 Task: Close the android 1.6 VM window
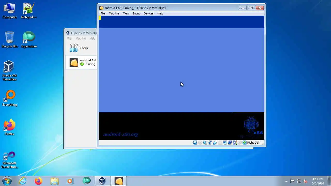tap(260, 8)
